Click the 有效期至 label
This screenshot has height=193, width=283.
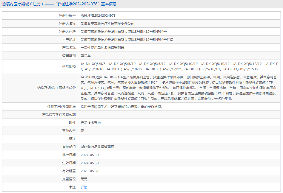click(x=69, y=171)
